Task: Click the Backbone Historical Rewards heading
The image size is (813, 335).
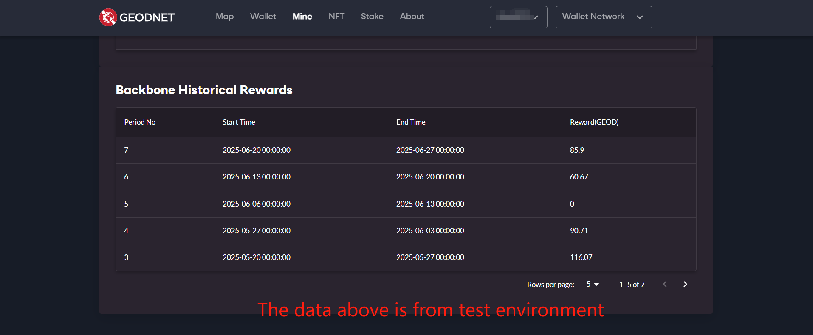Action: tap(204, 90)
